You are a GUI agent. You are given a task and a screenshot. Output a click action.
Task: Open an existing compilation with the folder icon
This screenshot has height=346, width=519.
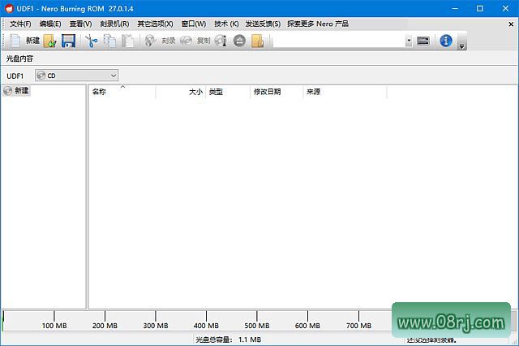coord(50,41)
